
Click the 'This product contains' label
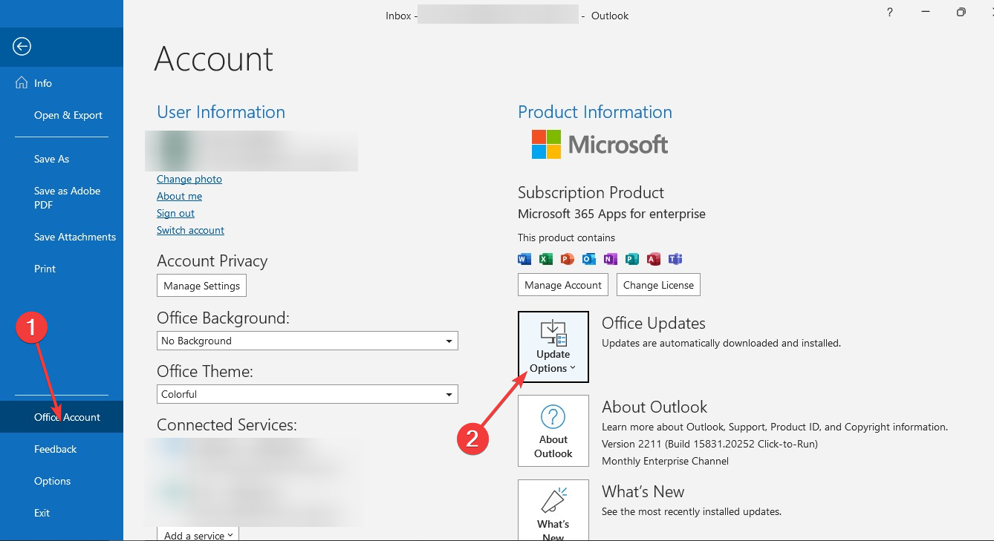[566, 238]
